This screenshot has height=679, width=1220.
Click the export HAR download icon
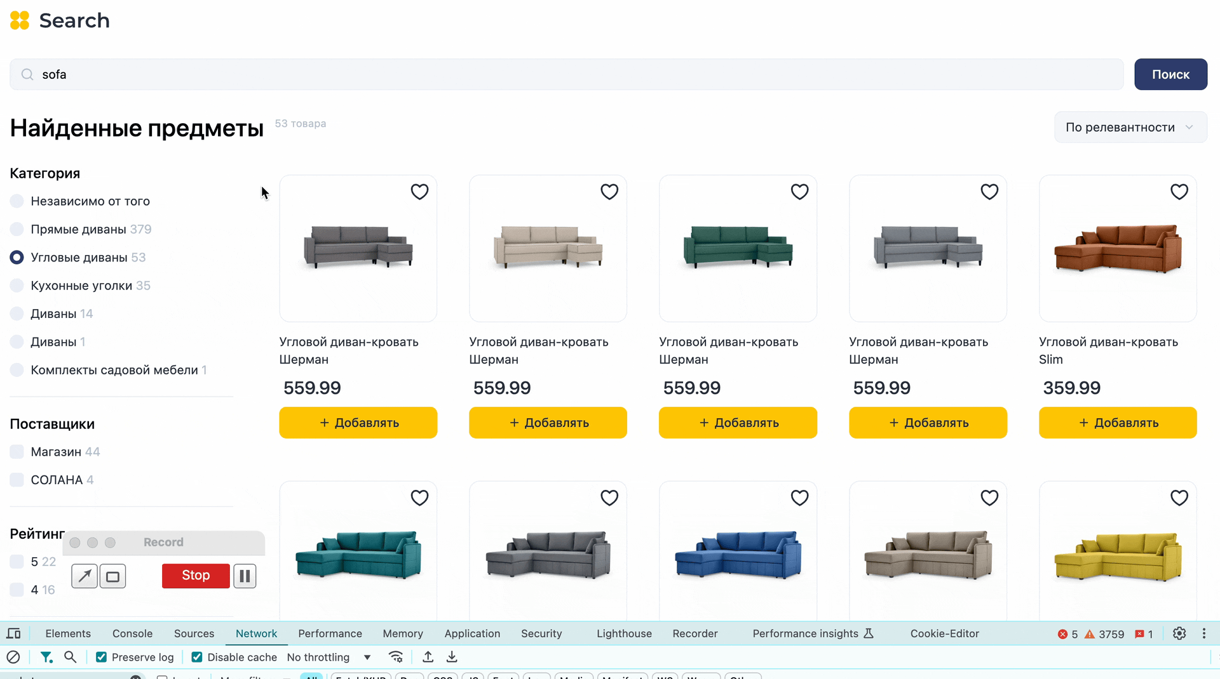452,657
